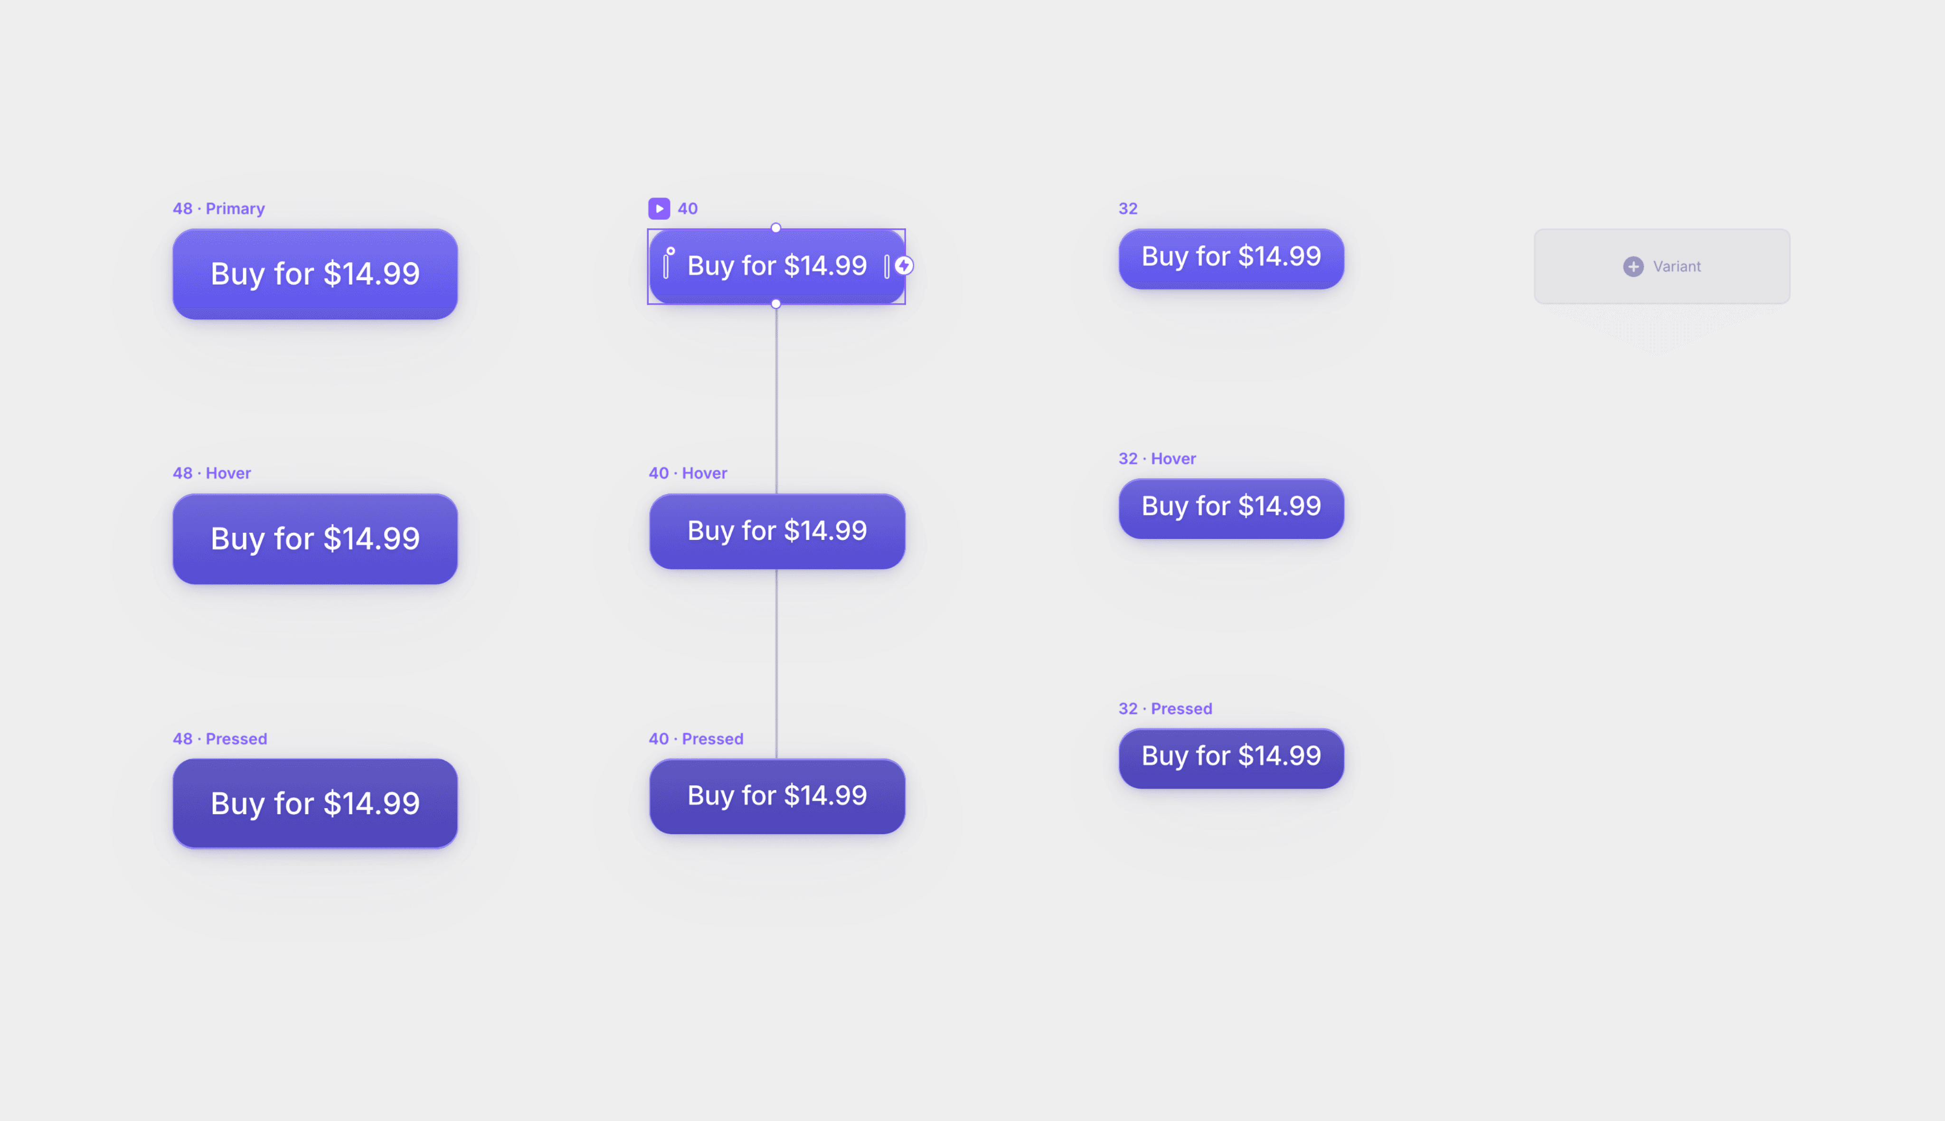Image resolution: width=1945 pixels, height=1121 pixels.
Task: Select the currently selected 40 Buy button frame
Action: coord(776,265)
